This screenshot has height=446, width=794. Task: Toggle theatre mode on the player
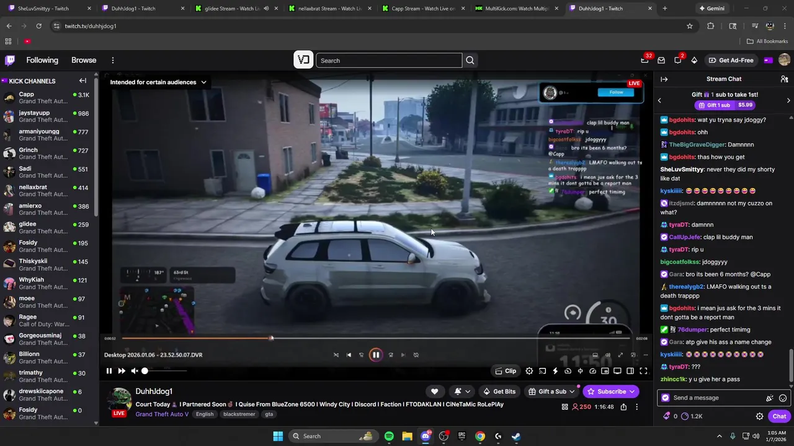(x=630, y=371)
